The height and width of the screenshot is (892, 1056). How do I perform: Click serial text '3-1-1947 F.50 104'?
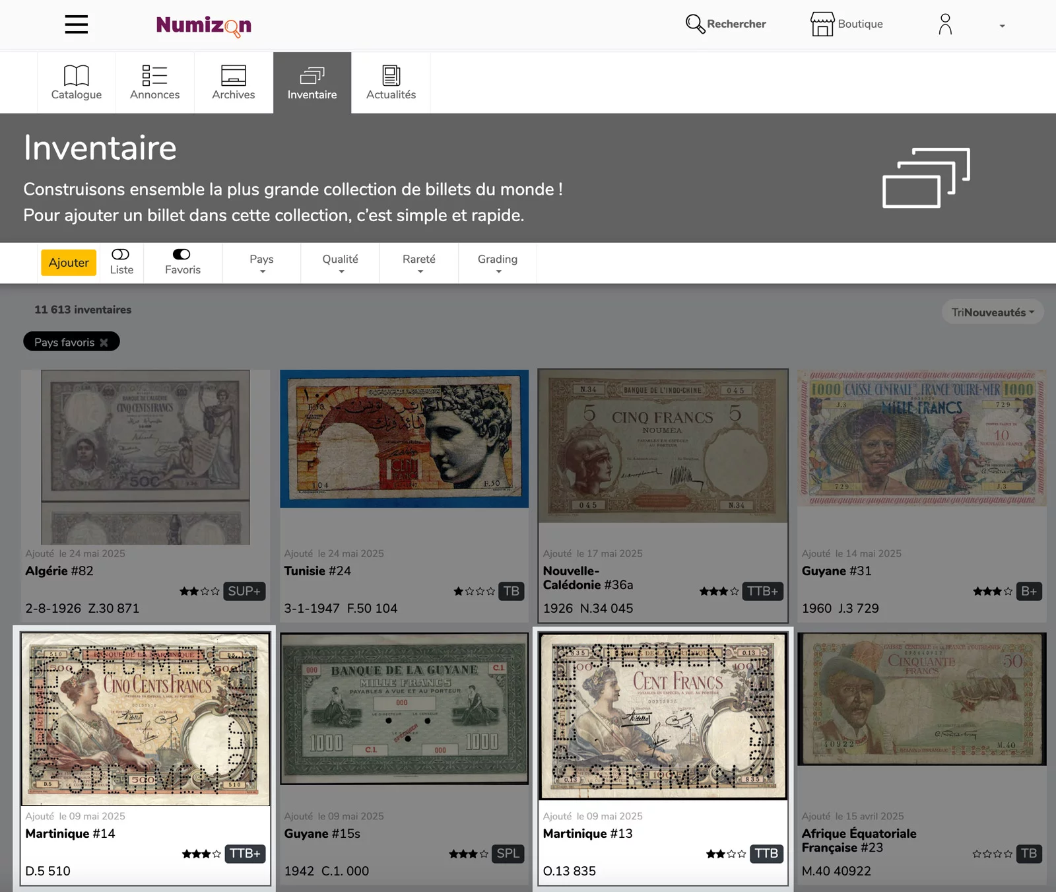pos(341,608)
